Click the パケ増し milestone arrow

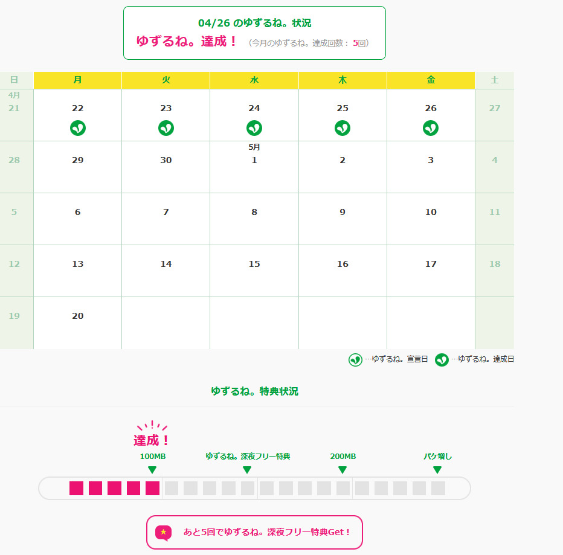pyautogui.click(x=437, y=470)
